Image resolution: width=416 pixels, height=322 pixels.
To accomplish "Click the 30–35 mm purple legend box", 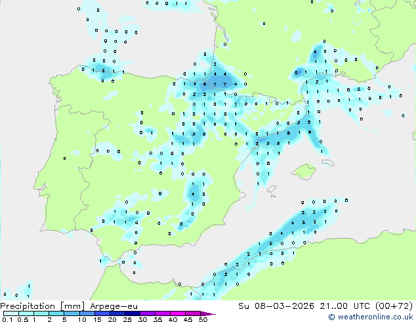I will pos(148,313).
